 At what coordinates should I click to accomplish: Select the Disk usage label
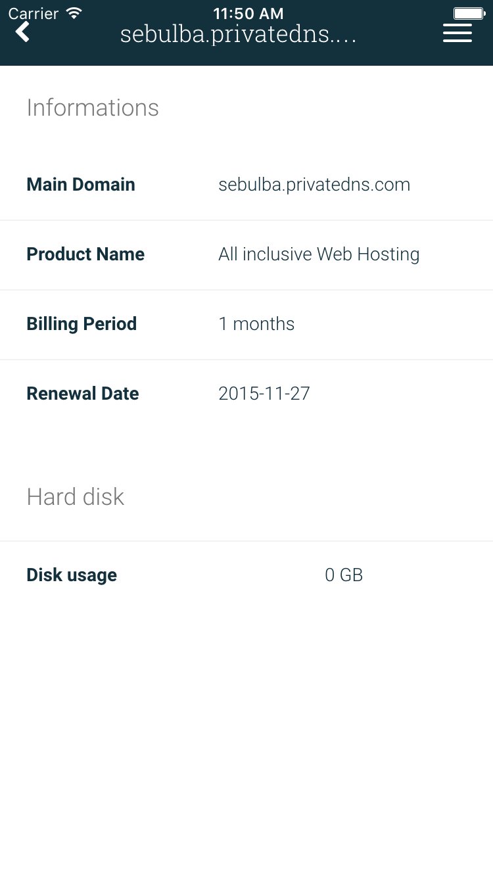[x=72, y=575]
